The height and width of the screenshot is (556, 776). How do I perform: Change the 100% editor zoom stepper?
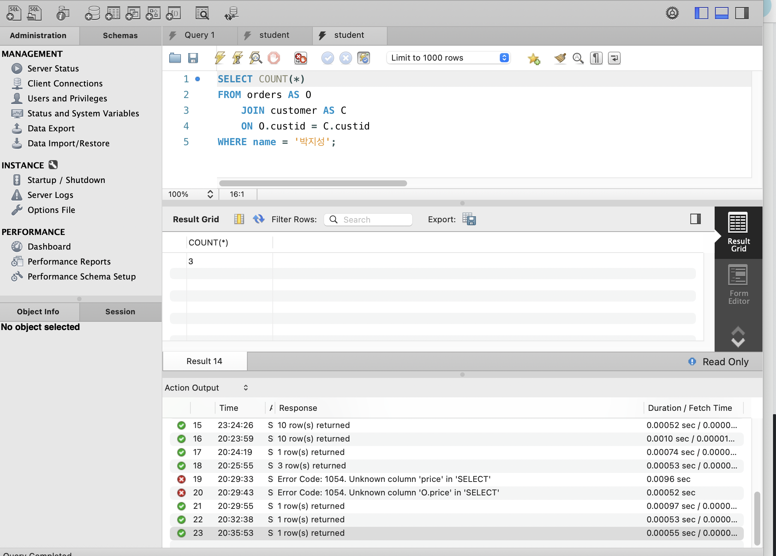click(210, 194)
